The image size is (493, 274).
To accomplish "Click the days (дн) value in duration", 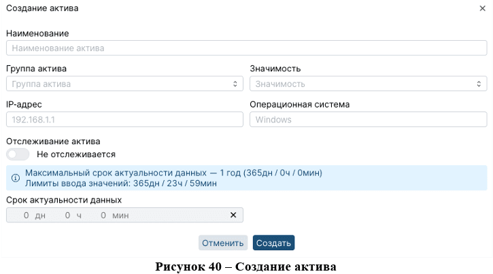I will point(27,216).
